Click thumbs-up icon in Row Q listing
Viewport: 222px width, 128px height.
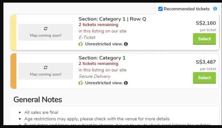pyautogui.click(x=81, y=44)
